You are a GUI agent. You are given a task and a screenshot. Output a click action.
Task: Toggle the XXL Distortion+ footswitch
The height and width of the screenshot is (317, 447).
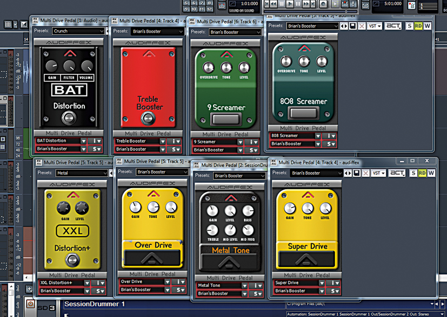(72, 260)
